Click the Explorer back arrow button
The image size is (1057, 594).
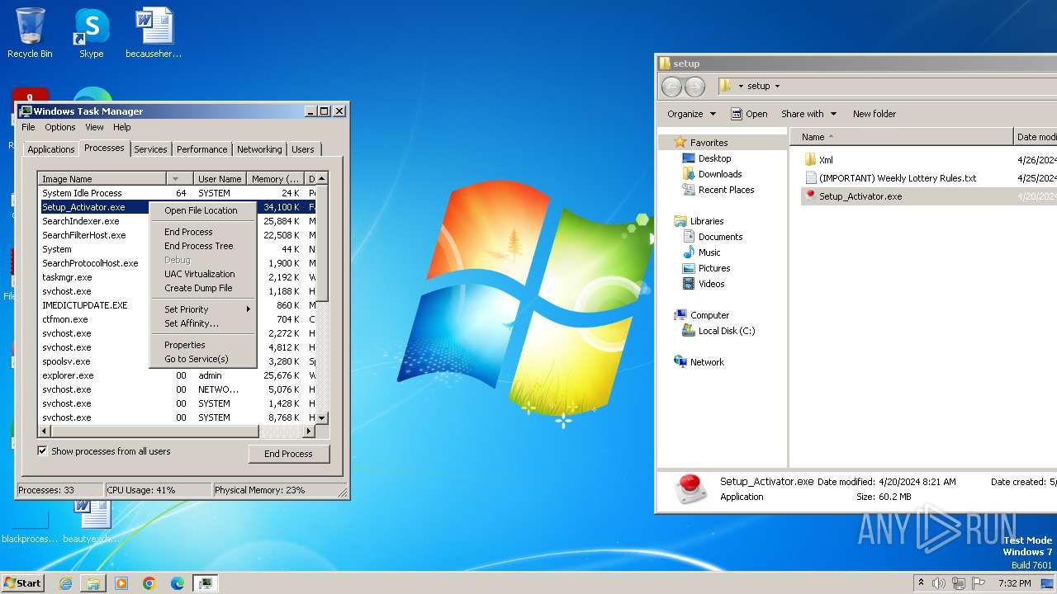point(672,86)
